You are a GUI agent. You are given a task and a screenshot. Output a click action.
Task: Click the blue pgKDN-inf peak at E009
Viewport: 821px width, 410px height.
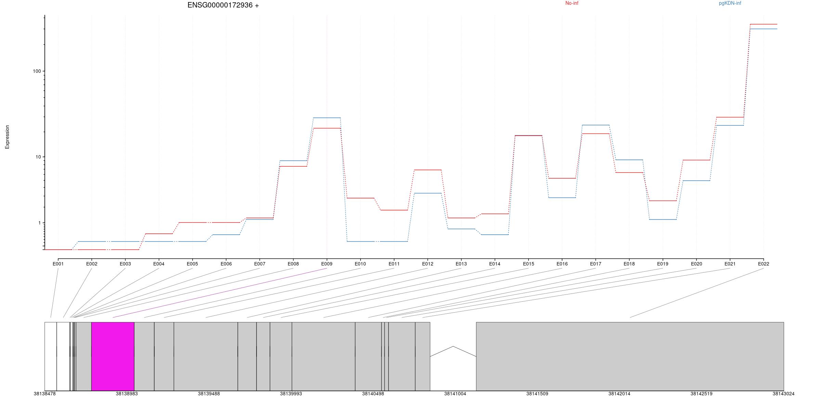tap(327, 118)
